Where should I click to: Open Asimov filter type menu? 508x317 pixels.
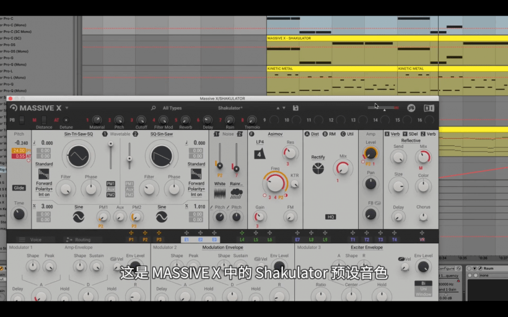(x=275, y=134)
